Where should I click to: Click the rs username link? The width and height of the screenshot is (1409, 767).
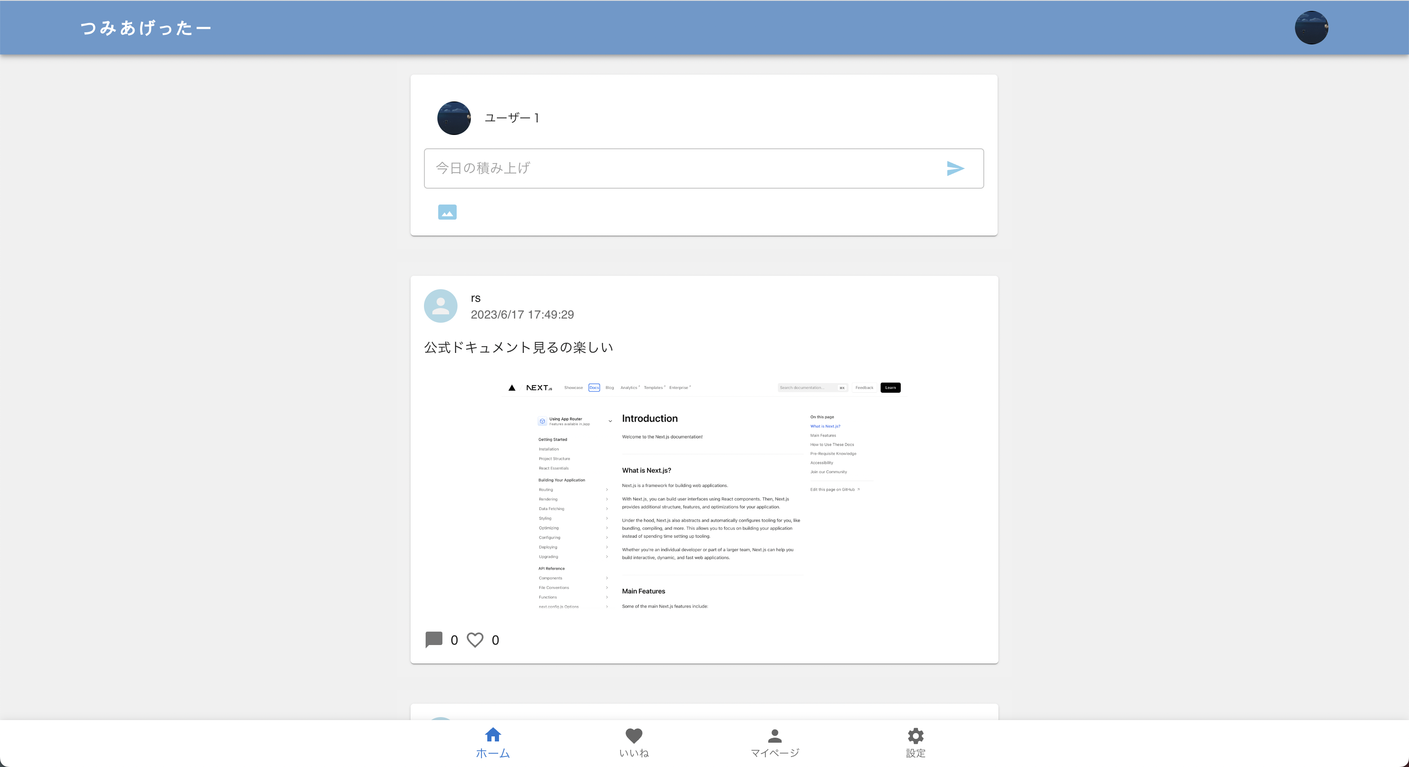coord(475,298)
